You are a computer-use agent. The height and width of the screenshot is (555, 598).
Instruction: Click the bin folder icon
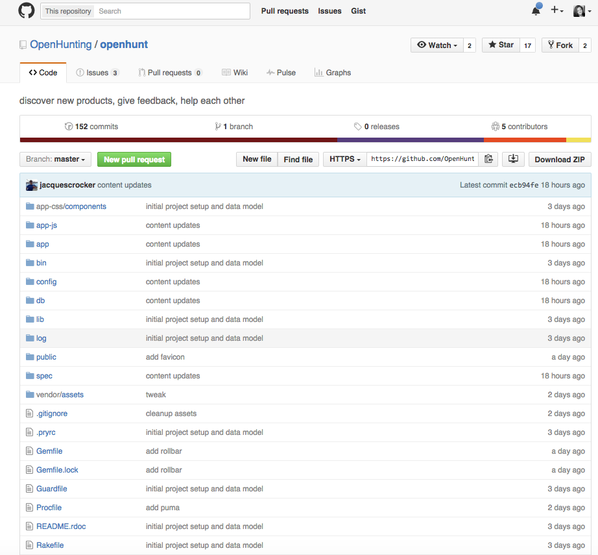pyautogui.click(x=30, y=263)
